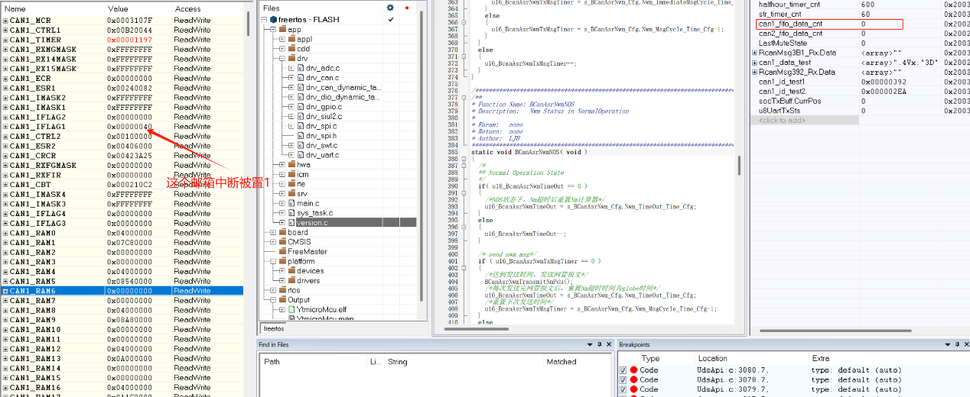Place cursor on BCanAsrNwmTransmitNwmPdu() call line
The height and width of the screenshot is (397, 970).
[x=528, y=281]
